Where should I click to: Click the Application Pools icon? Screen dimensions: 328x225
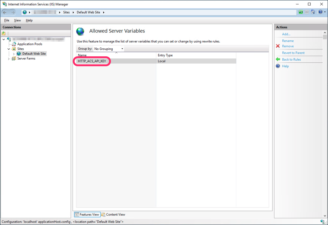pyautogui.click(x=14, y=44)
